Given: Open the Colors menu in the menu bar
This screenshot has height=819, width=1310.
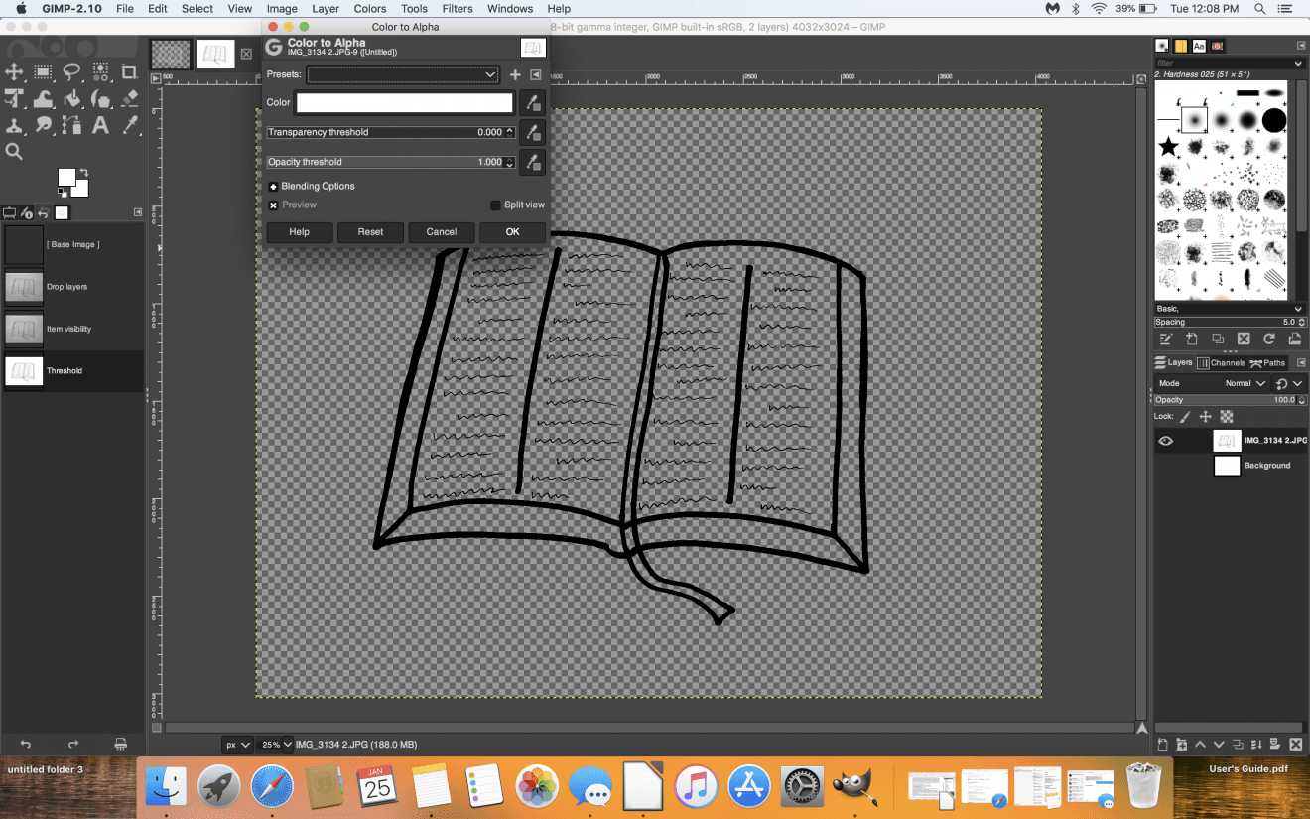Looking at the screenshot, I should click(x=369, y=9).
